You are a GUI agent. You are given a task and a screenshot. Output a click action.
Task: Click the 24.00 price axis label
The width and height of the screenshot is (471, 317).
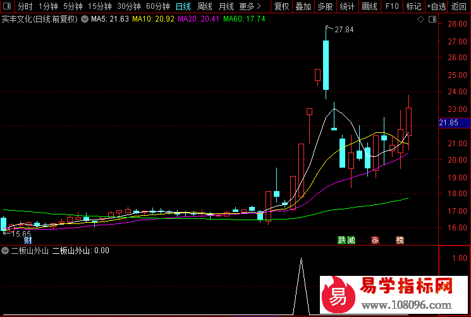point(457,92)
